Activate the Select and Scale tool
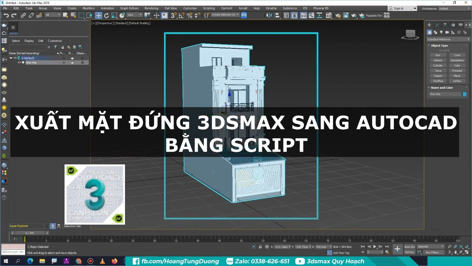472x266 pixels. pyautogui.click(x=114, y=15)
